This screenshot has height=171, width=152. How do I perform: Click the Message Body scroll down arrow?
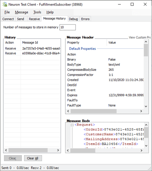(x=146, y=146)
